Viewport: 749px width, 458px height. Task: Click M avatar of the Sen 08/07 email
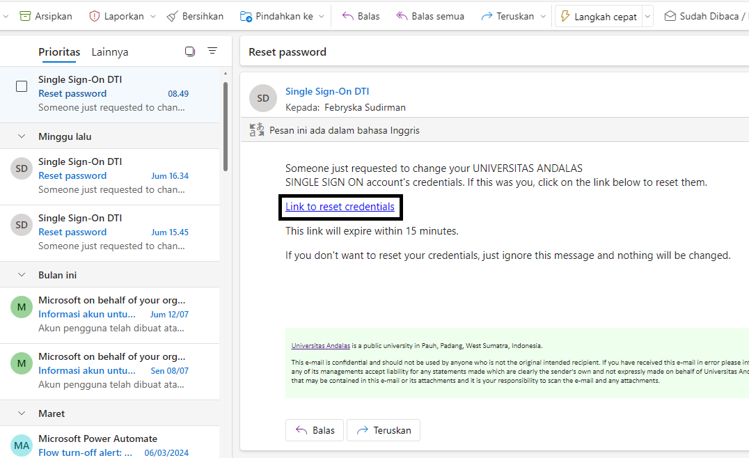click(22, 363)
